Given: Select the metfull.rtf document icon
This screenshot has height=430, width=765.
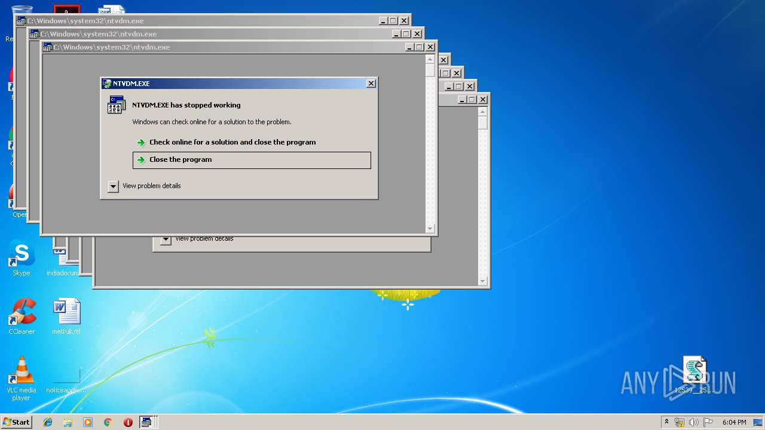Looking at the screenshot, I should click(66, 317).
